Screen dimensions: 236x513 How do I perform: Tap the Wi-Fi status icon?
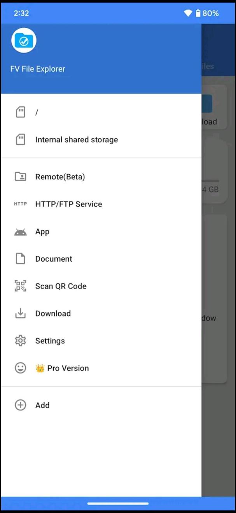(188, 13)
